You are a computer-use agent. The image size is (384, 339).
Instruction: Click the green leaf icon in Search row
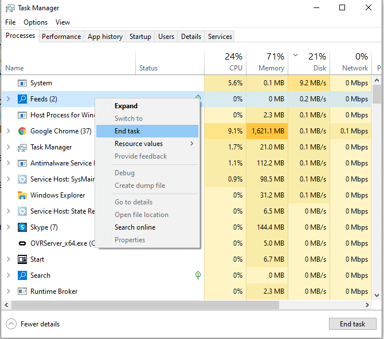click(x=198, y=275)
